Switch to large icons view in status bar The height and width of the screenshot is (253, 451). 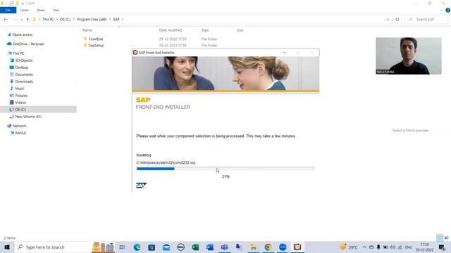446,238
